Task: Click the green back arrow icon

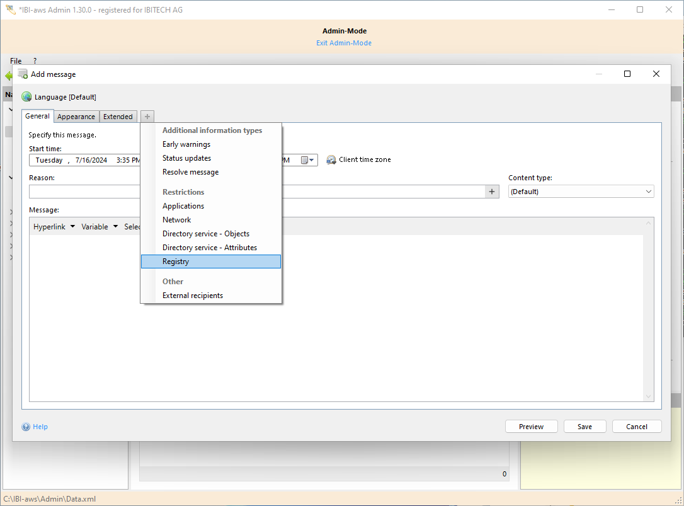Action: [9, 74]
